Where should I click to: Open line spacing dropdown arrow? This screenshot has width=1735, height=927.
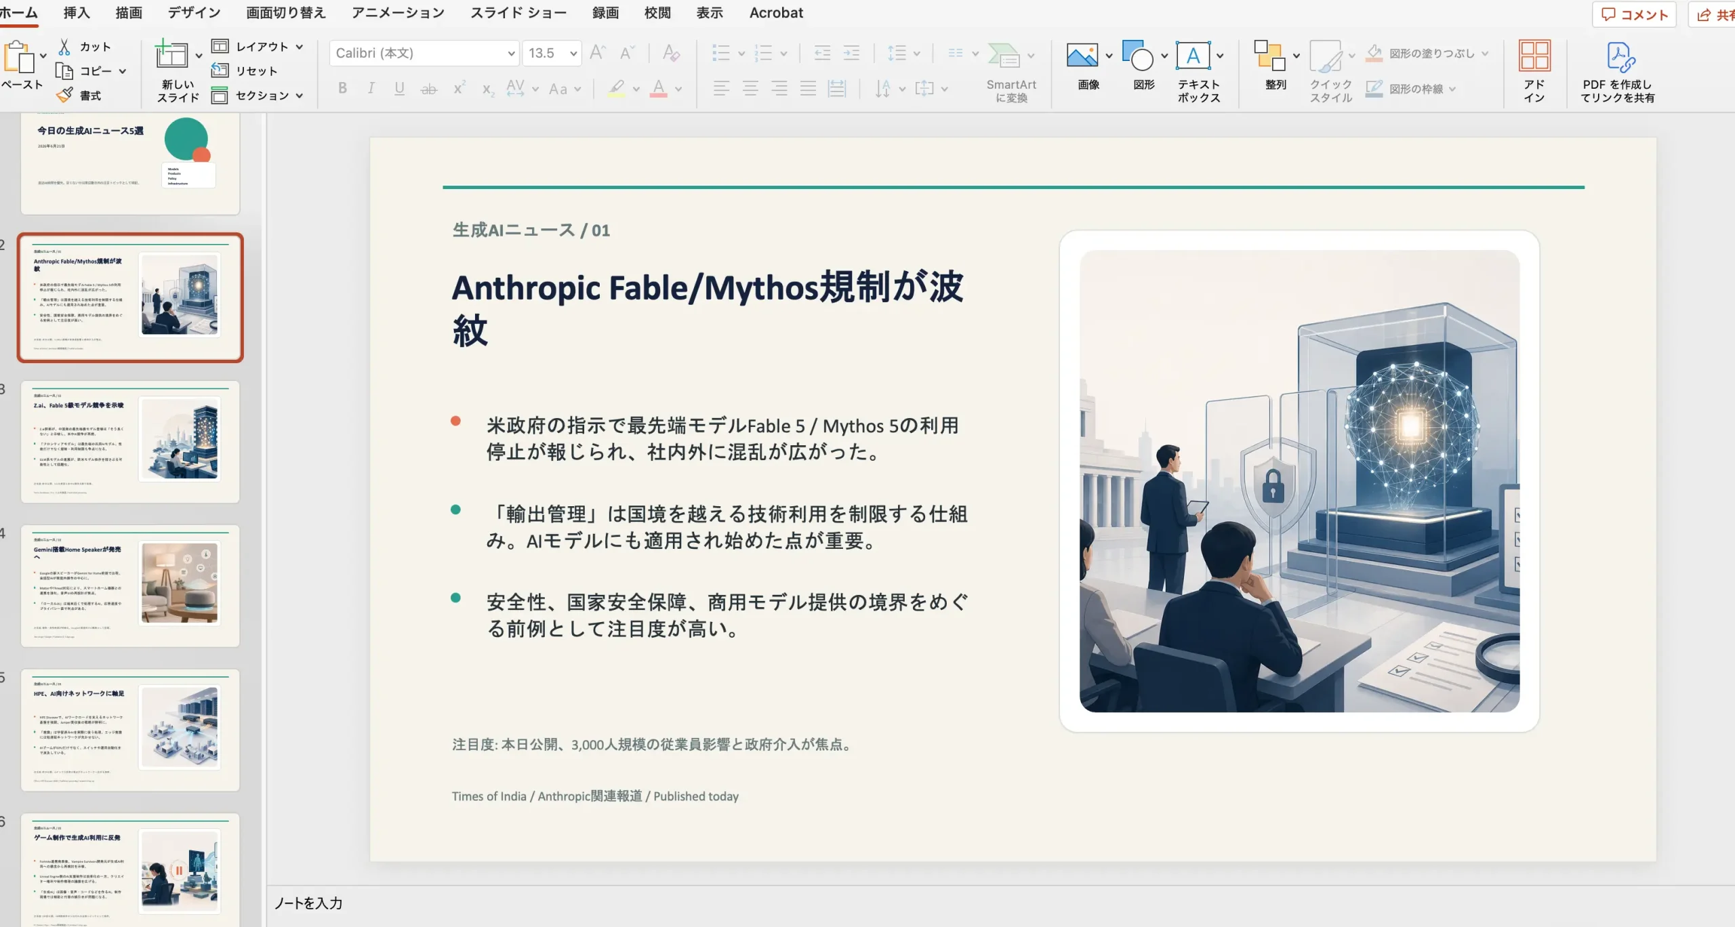tap(917, 54)
